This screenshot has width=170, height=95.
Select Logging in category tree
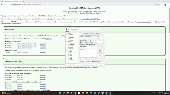[x=71, y=35]
